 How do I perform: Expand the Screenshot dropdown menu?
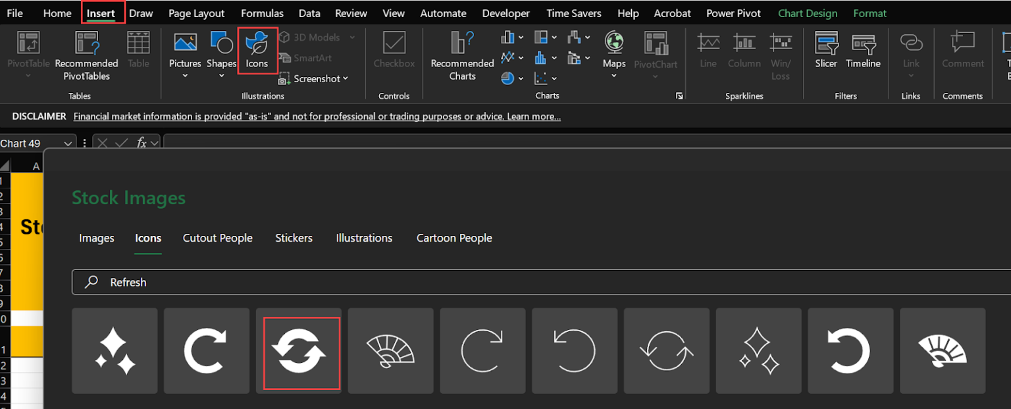point(345,79)
